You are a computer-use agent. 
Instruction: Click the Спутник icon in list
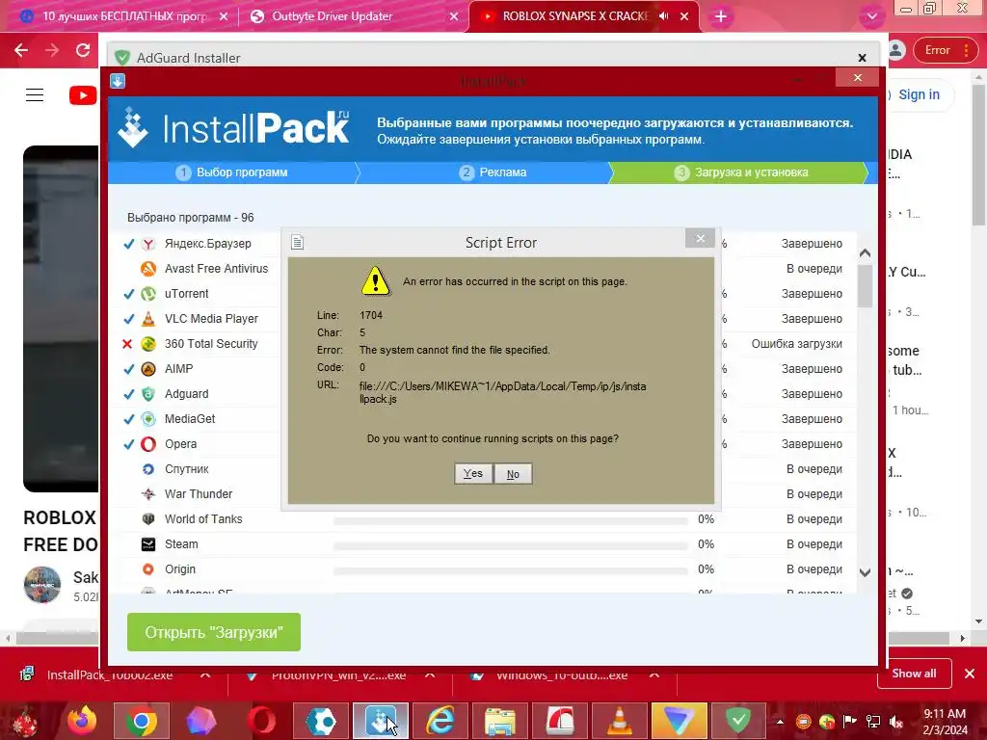pyautogui.click(x=147, y=469)
